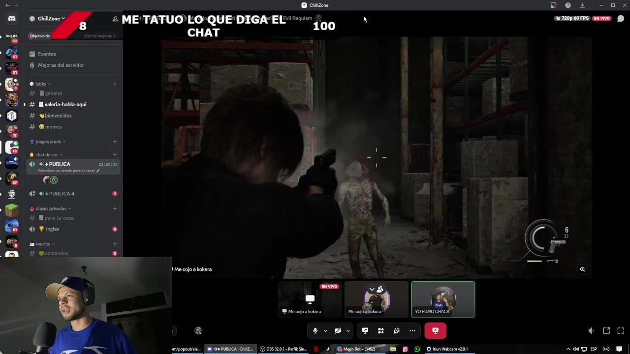Open the TikTok taskbar icon

coord(328,349)
